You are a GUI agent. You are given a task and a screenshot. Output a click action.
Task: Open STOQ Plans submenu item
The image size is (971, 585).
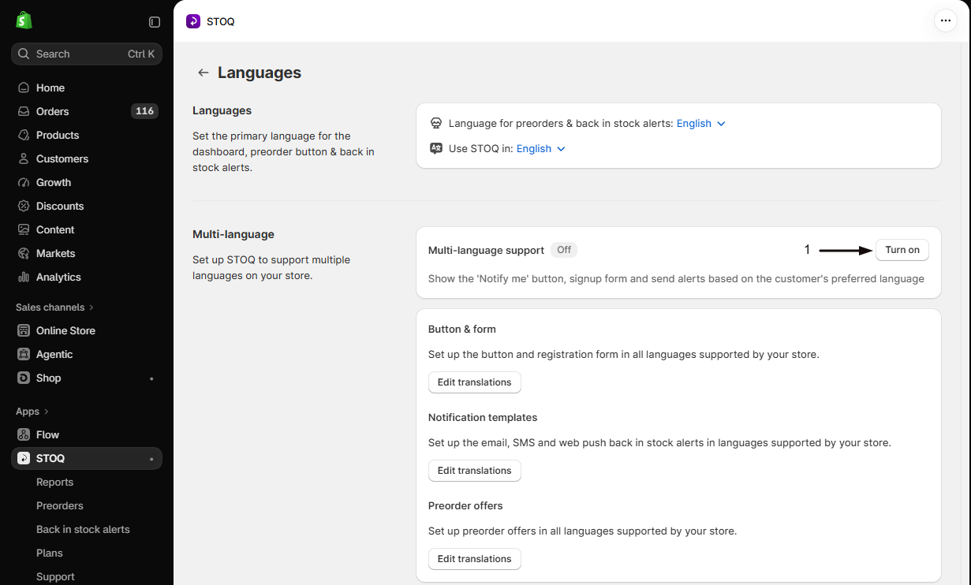pos(87,553)
